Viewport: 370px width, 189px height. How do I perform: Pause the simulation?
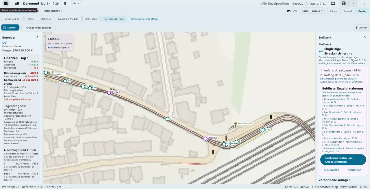click(x=65, y=3)
